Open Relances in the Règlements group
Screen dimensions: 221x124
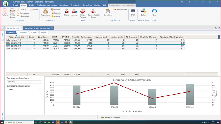pyautogui.click(x=56, y=13)
